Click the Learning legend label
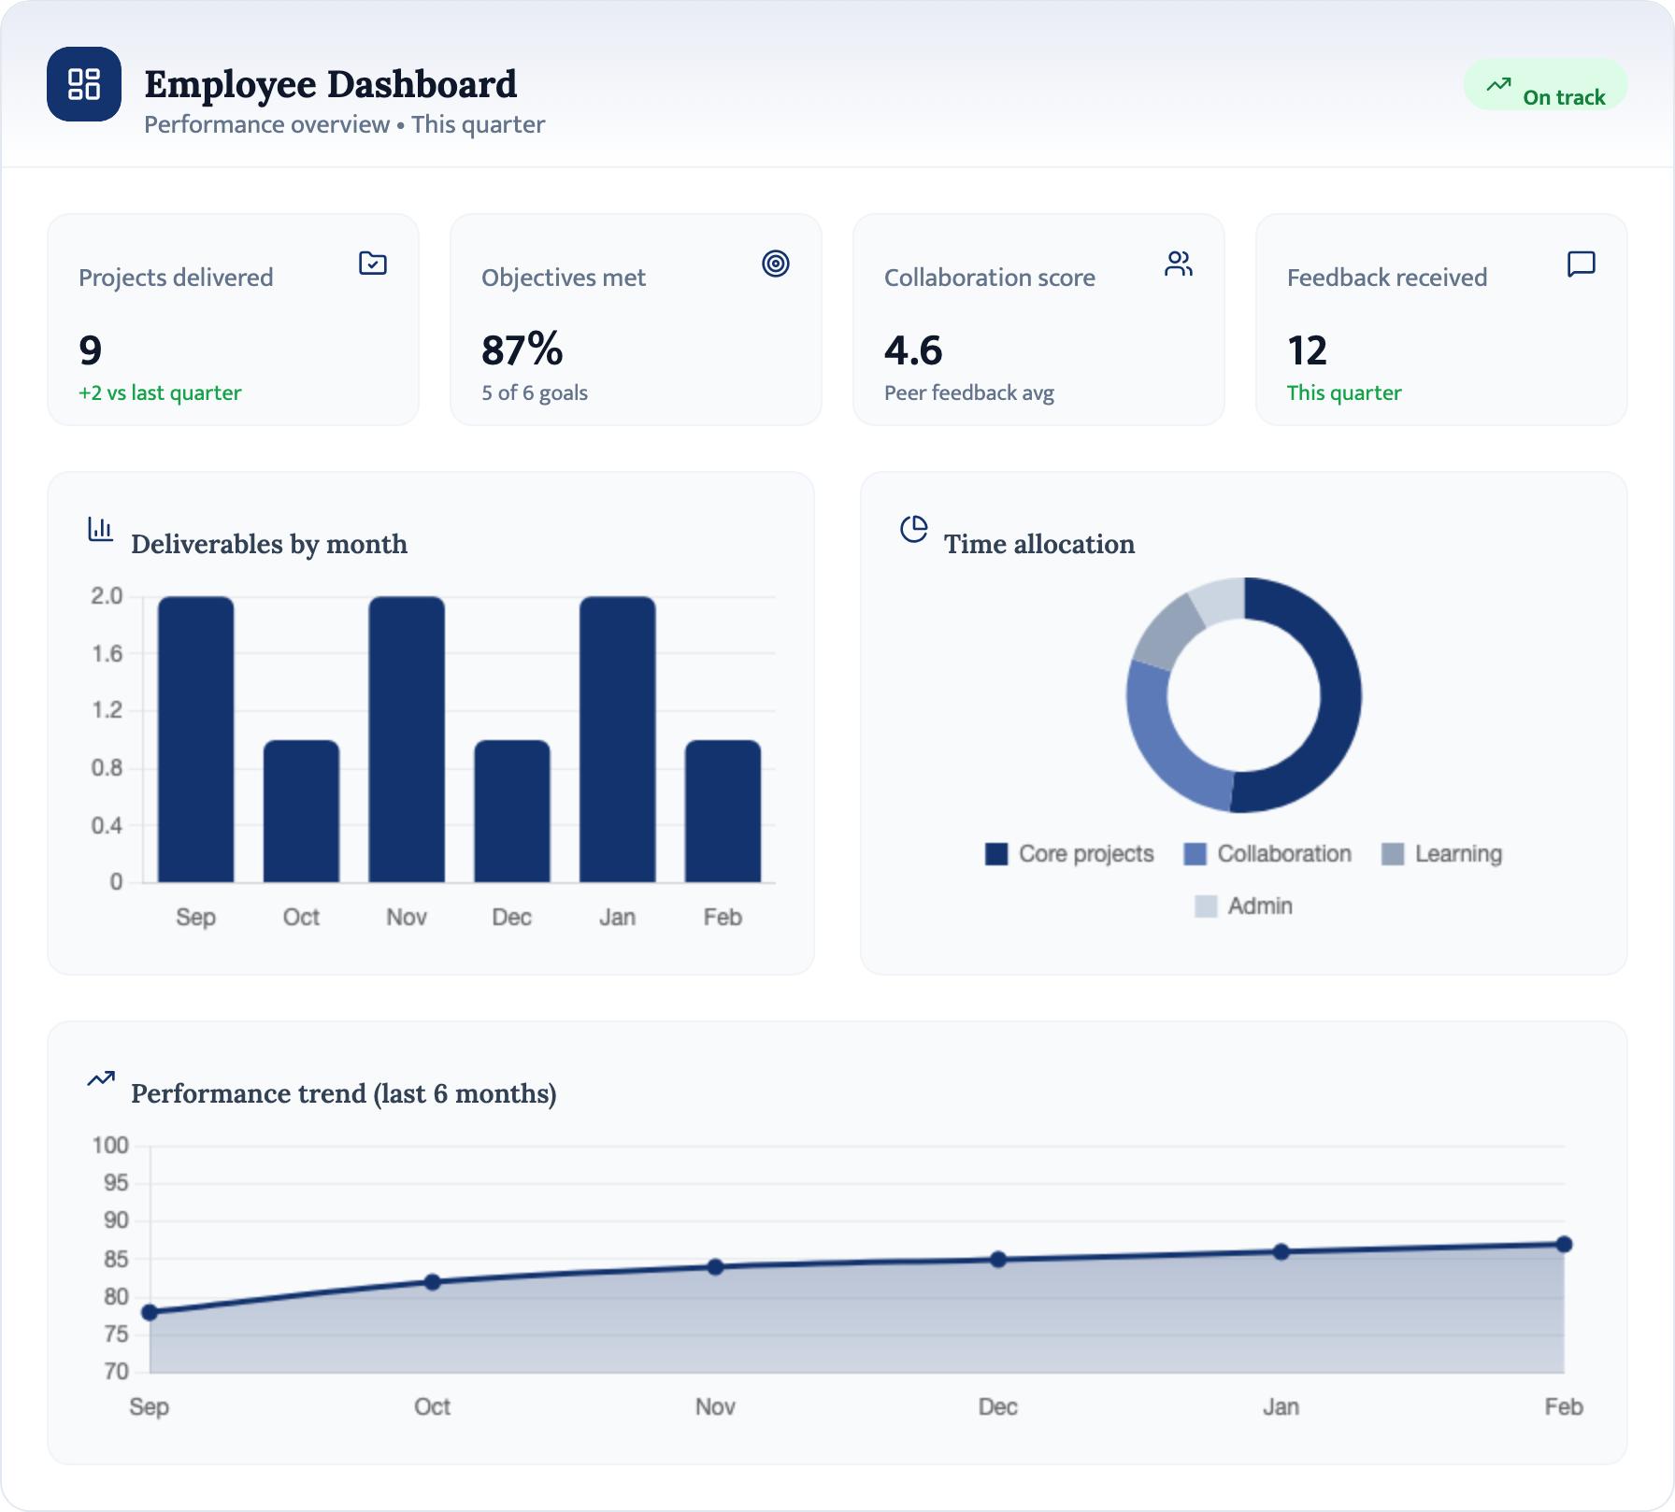The width and height of the screenshot is (1675, 1512). [1458, 854]
